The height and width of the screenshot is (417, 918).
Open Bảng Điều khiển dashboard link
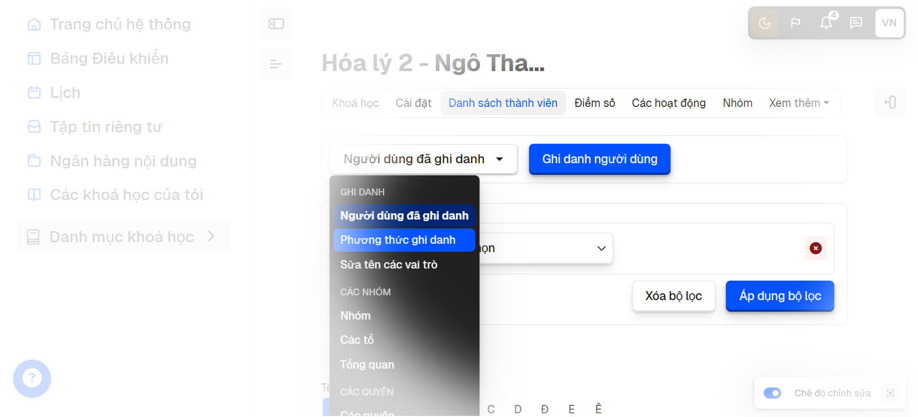[109, 58]
